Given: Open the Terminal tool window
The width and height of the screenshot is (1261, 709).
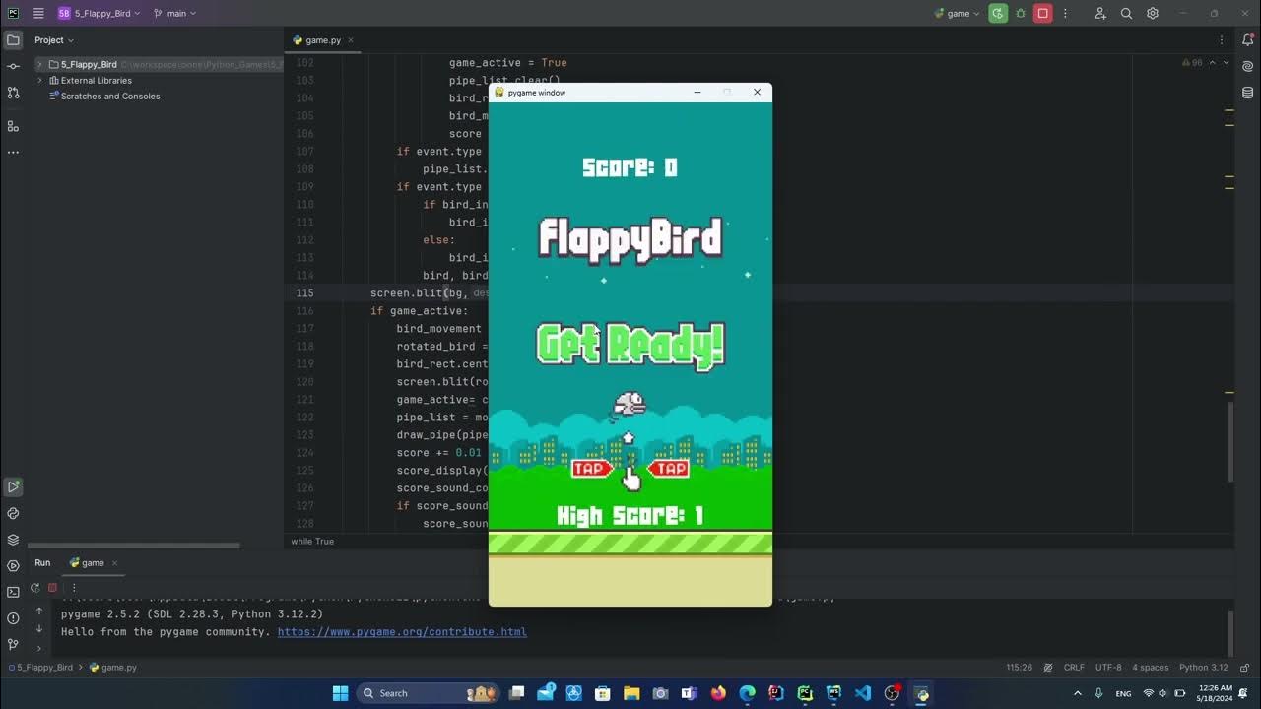Looking at the screenshot, I should click(x=13, y=592).
